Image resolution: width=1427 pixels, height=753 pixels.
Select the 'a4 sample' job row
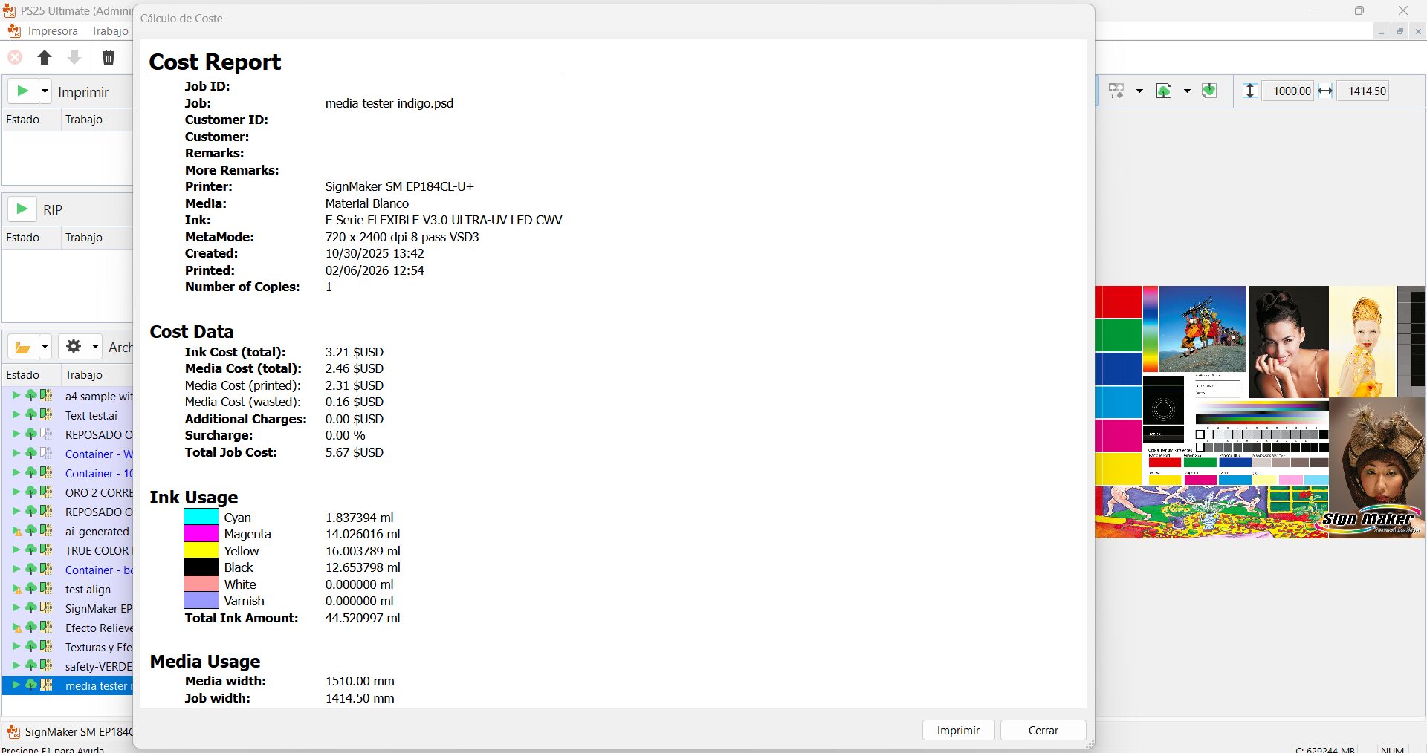click(x=68, y=396)
